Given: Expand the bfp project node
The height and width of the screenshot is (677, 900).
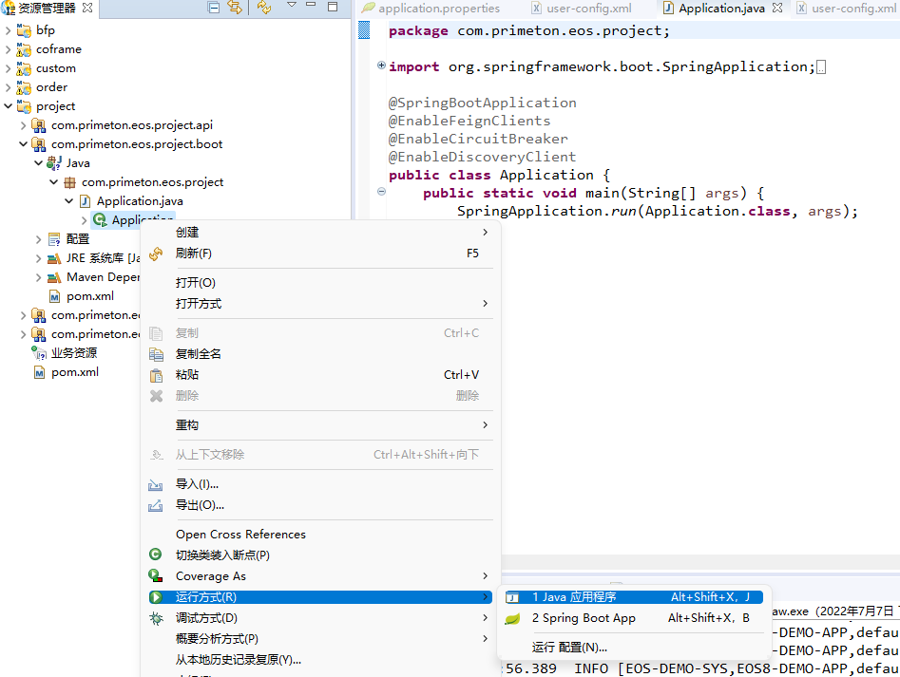Looking at the screenshot, I should click(x=9, y=30).
